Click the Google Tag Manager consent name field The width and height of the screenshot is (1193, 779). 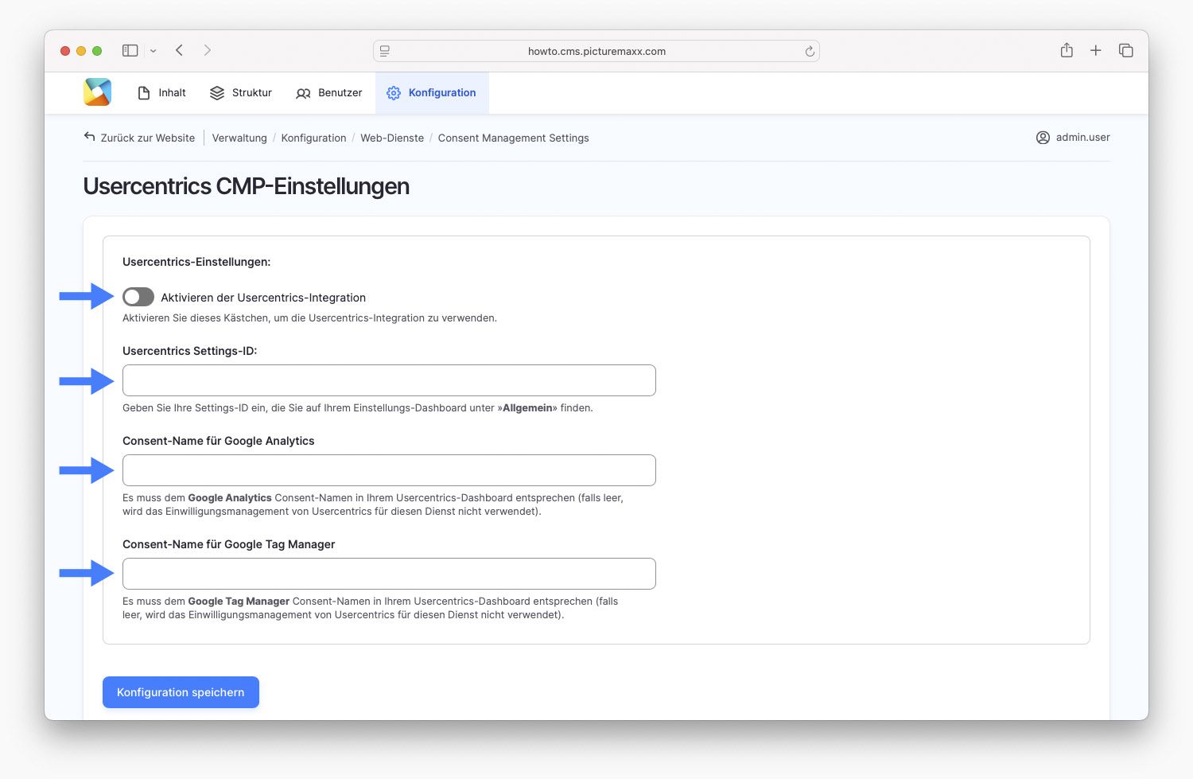point(389,574)
